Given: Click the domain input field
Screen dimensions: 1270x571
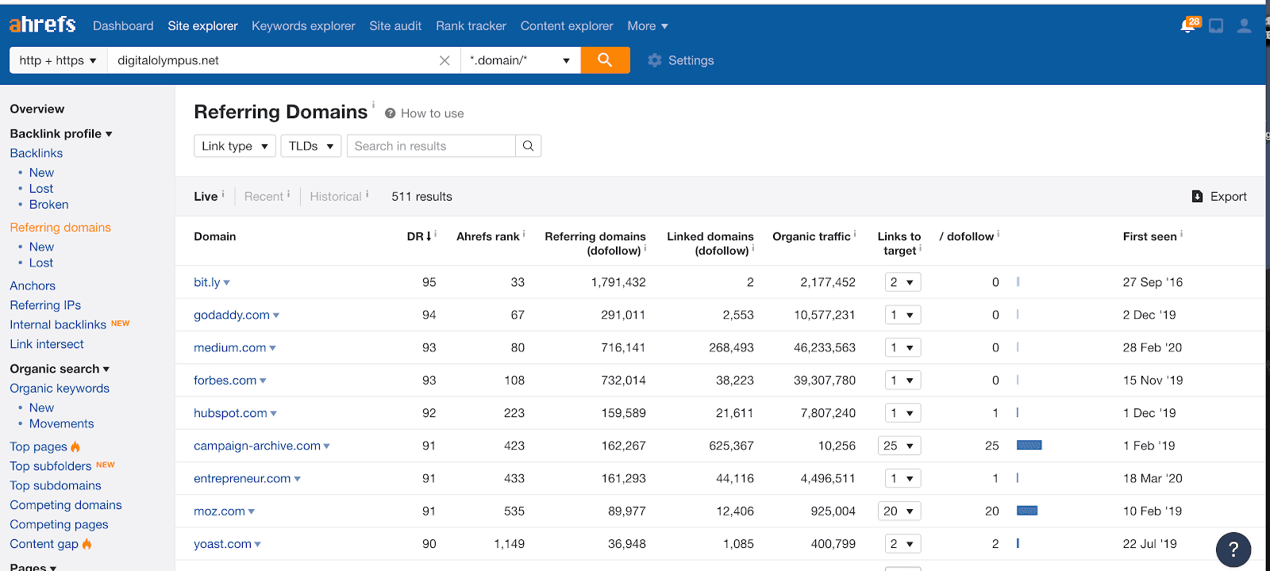Looking at the screenshot, I should [274, 60].
